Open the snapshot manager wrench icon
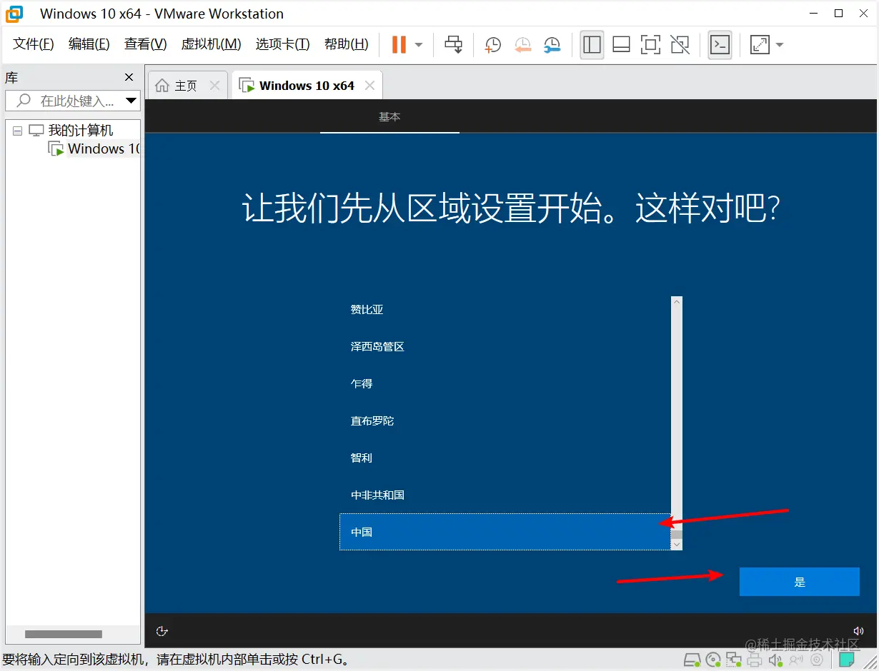This screenshot has height=671, width=879. click(x=552, y=45)
